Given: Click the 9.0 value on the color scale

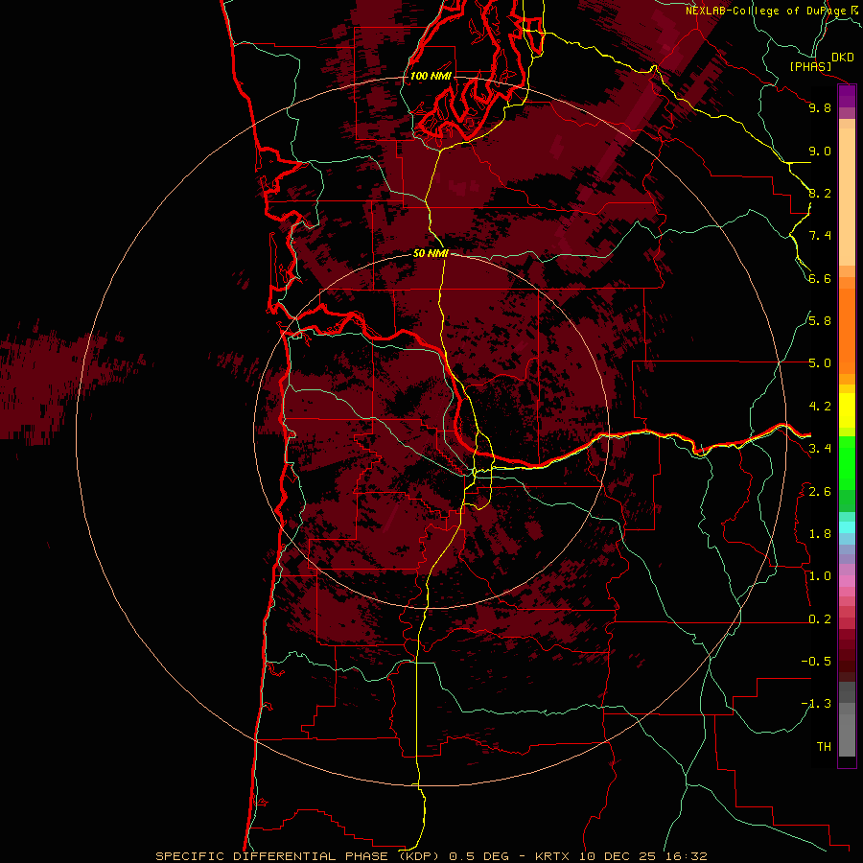Looking at the screenshot, I should coord(820,151).
